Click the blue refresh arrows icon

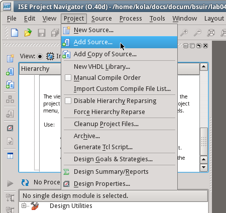[x=25, y=182]
